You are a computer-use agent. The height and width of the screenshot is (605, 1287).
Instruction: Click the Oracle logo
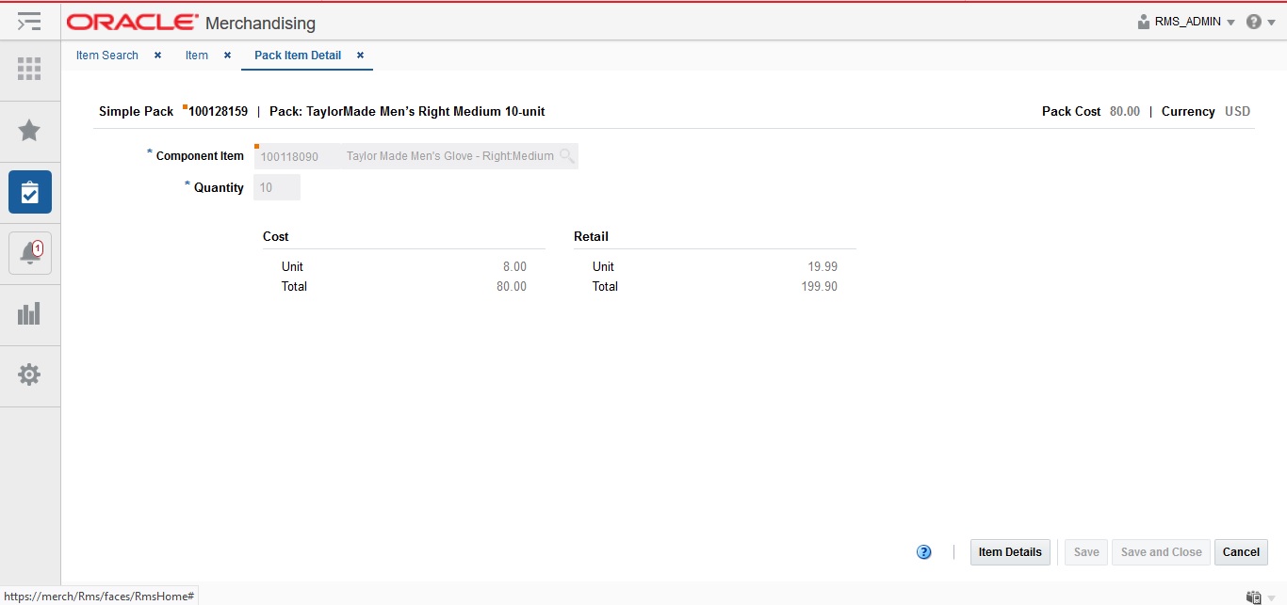[133, 23]
